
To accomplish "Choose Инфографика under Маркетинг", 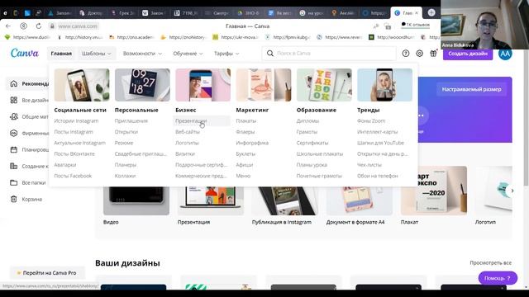I will pos(252,143).
